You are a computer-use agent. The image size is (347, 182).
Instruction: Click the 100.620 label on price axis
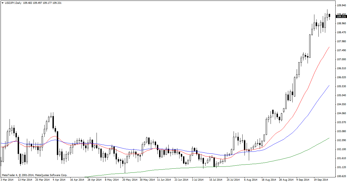(x=341, y=176)
